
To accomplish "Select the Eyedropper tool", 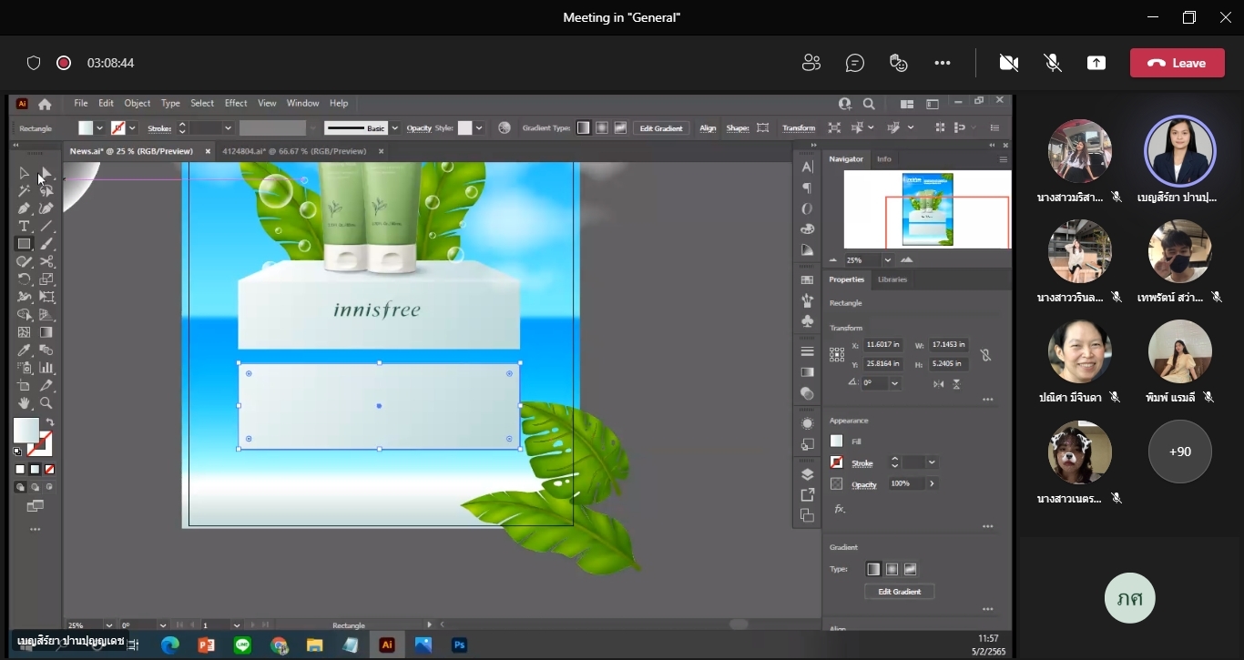I will point(25,350).
